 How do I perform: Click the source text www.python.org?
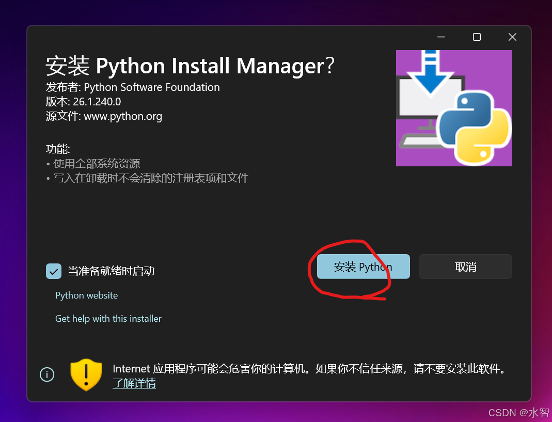pyautogui.click(x=123, y=116)
